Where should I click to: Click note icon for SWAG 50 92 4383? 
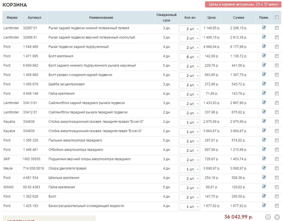click(x=264, y=187)
